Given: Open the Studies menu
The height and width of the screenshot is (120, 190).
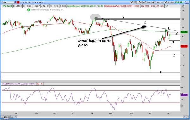Looking at the screenshot, I should click(169, 2).
